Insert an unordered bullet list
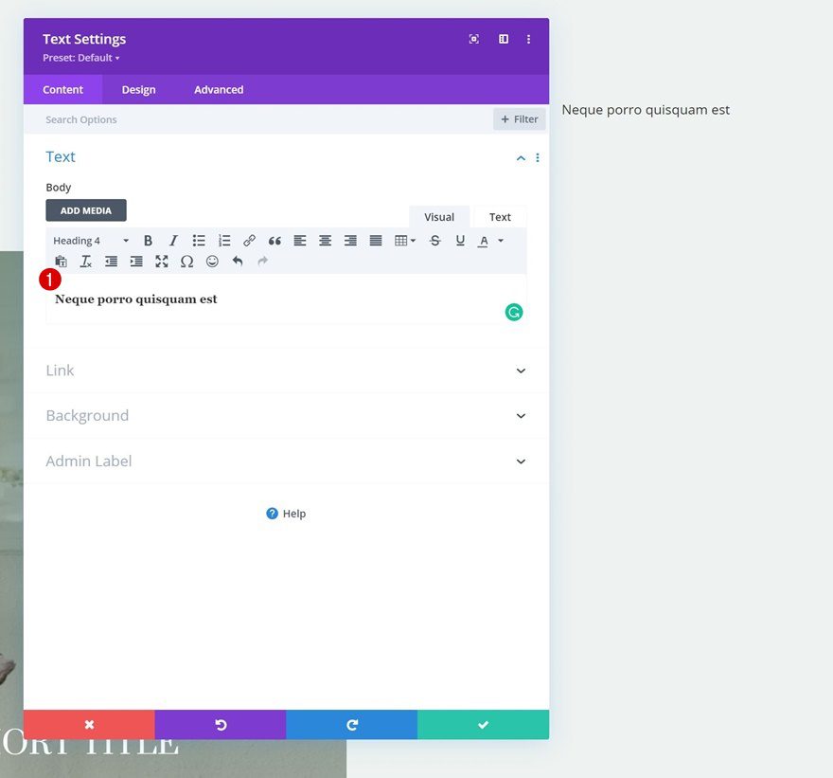This screenshot has width=833, height=778. 199,240
